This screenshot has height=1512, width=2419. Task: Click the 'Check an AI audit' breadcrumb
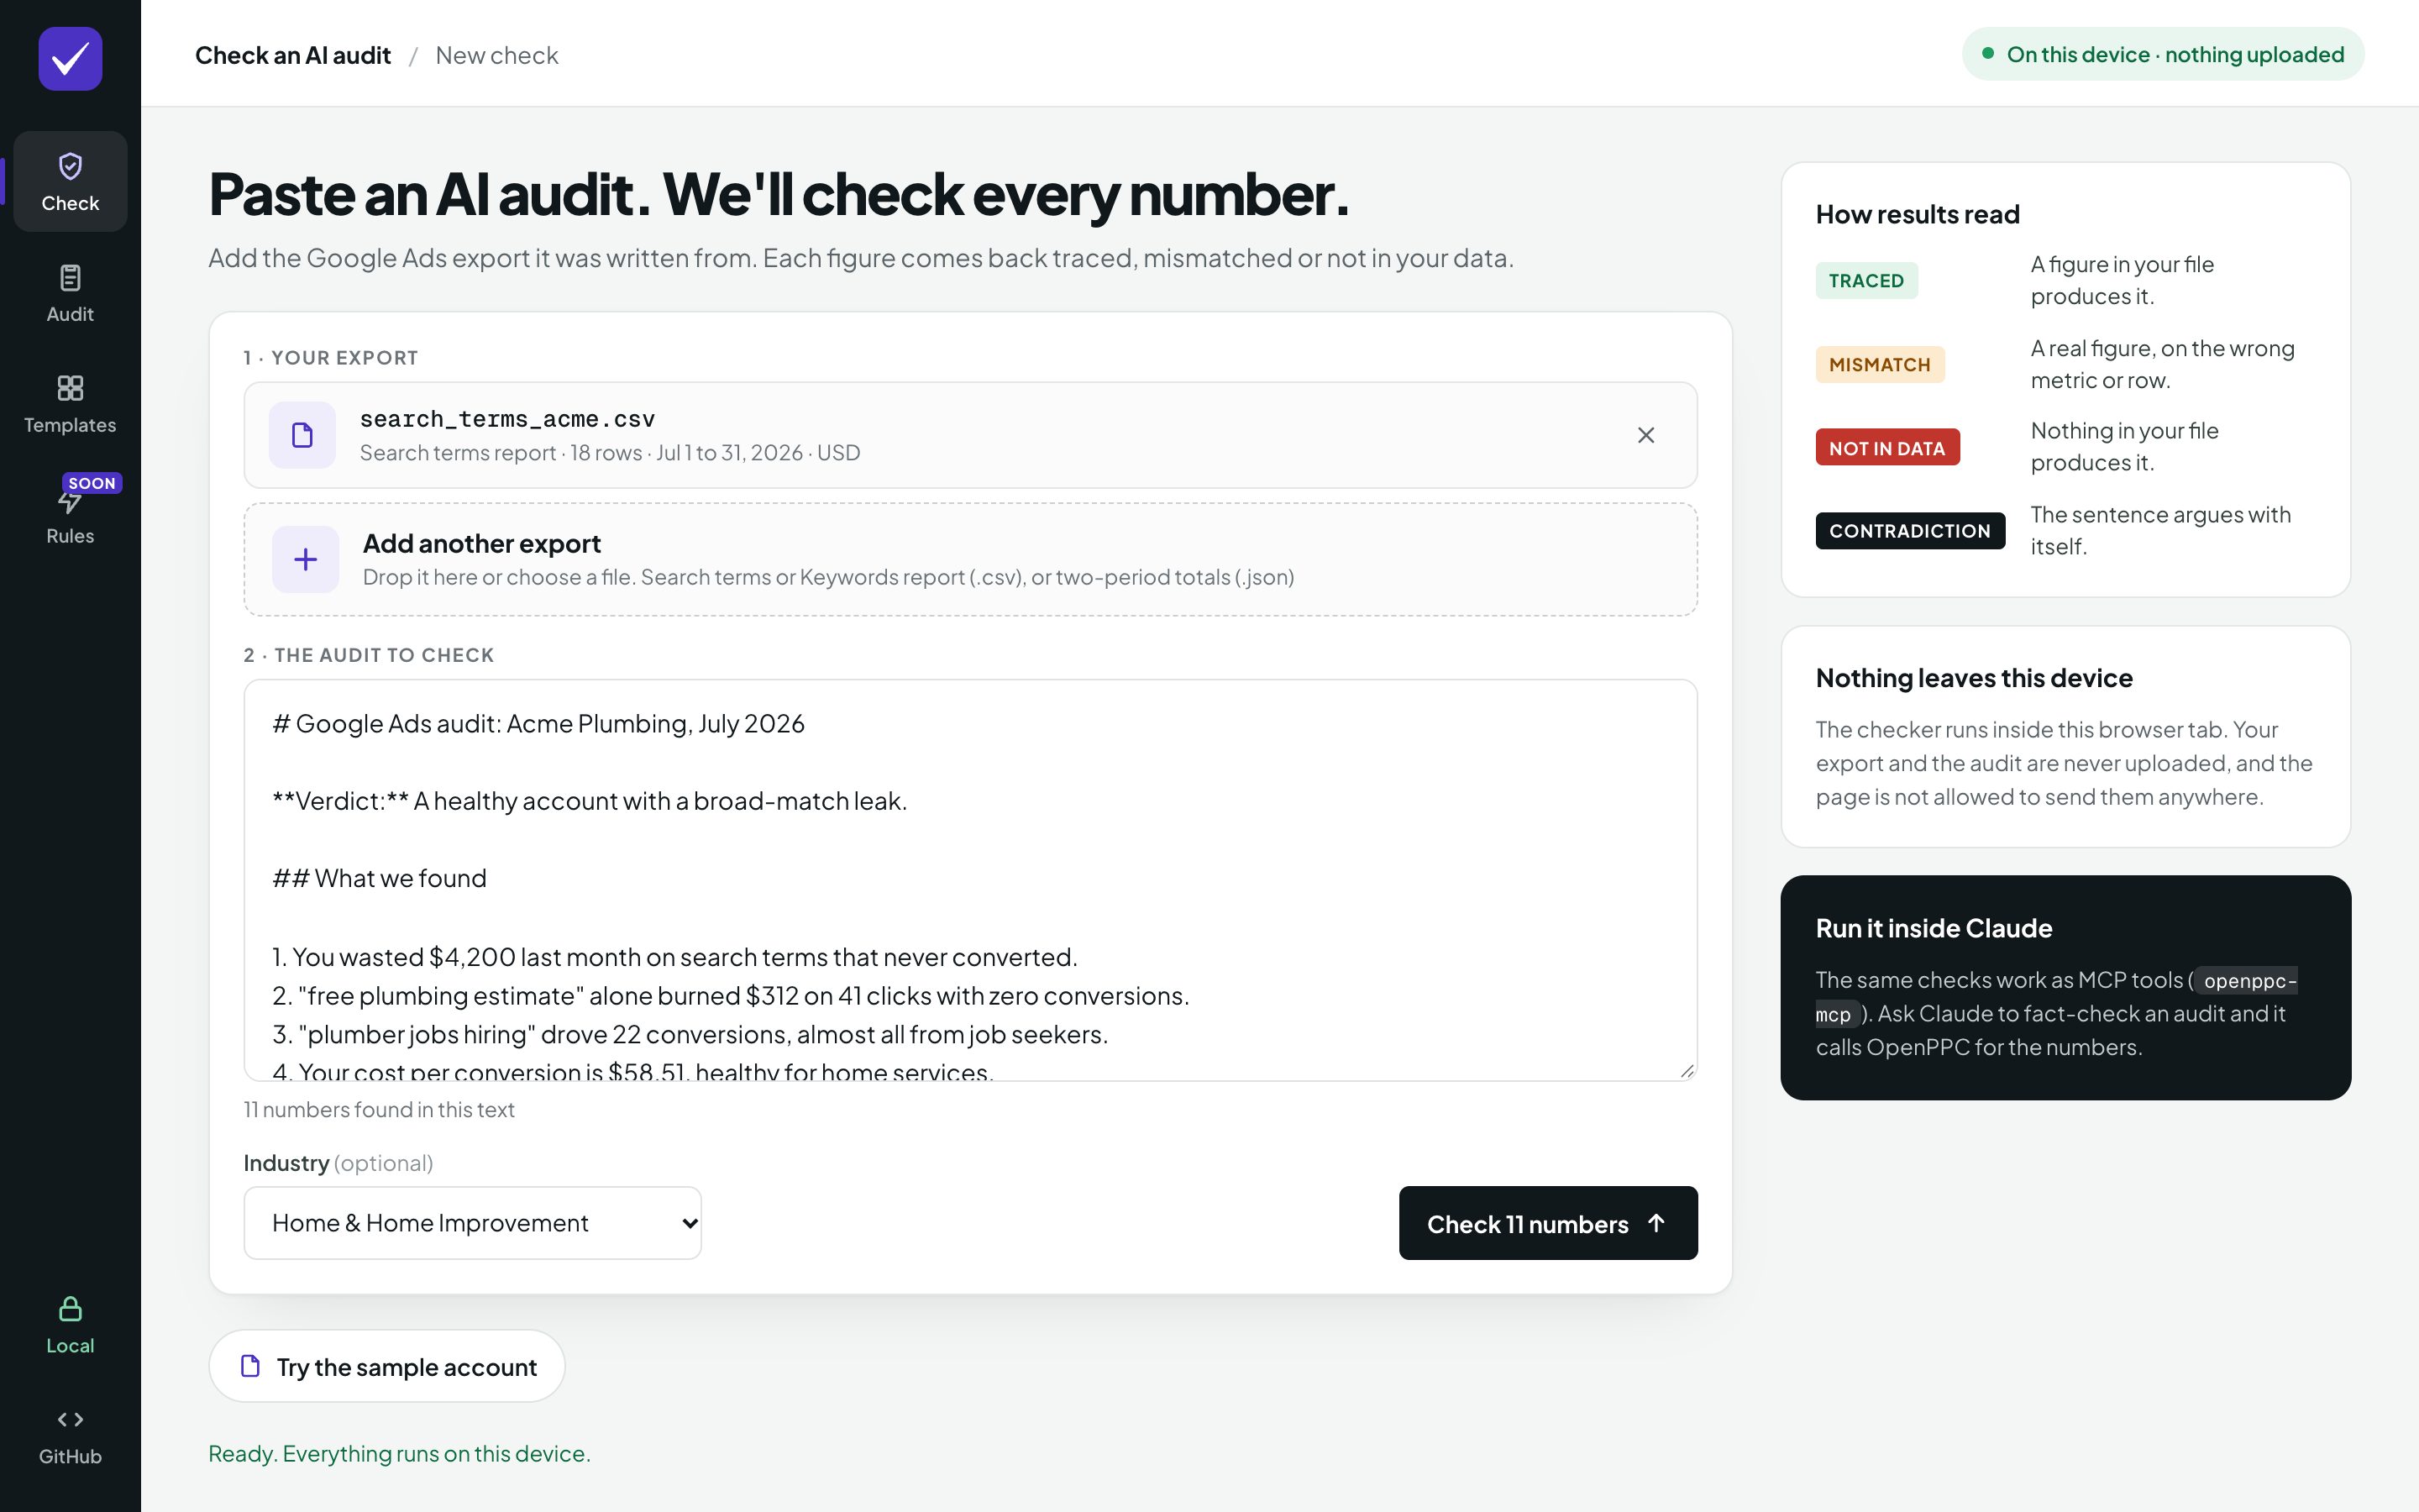tap(293, 55)
